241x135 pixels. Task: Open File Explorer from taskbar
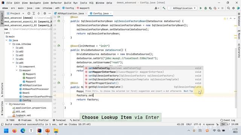coord(56,131)
